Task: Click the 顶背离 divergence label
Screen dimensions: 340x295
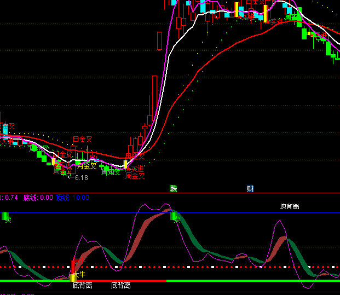Action: pyautogui.click(x=289, y=206)
